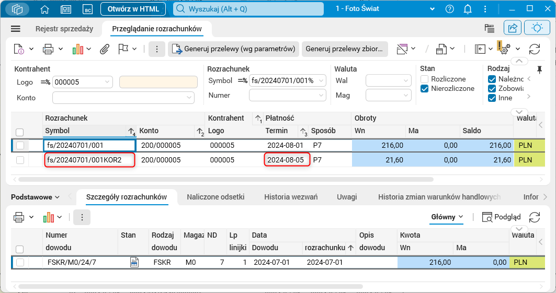Click the panel collapse icon in toolbar
The height and width of the screenshot is (293, 556).
point(480,49)
